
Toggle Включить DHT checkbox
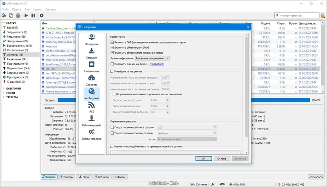112,42
